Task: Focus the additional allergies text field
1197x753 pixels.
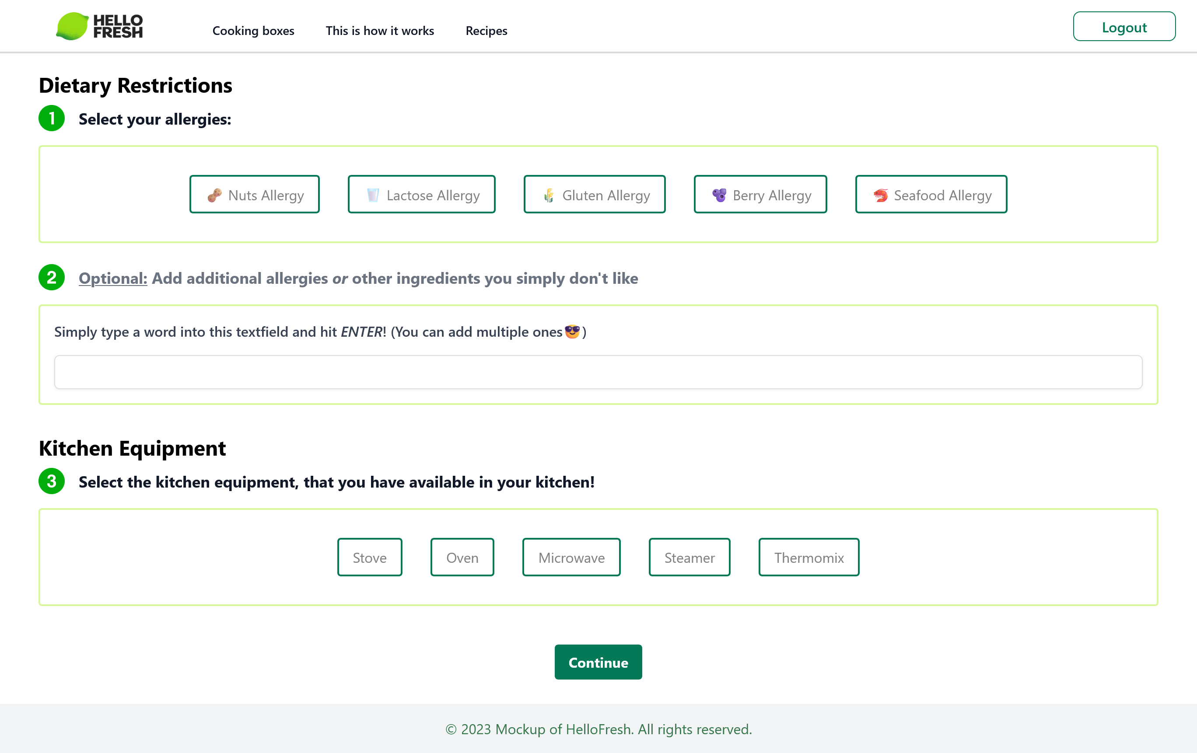Action: pyautogui.click(x=598, y=372)
